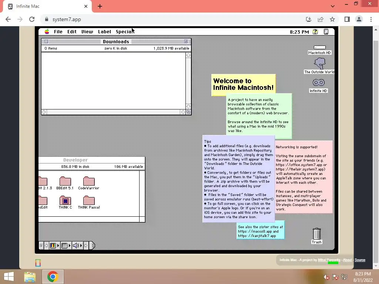Open the Balloon Help question mark menu

(x=315, y=32)
